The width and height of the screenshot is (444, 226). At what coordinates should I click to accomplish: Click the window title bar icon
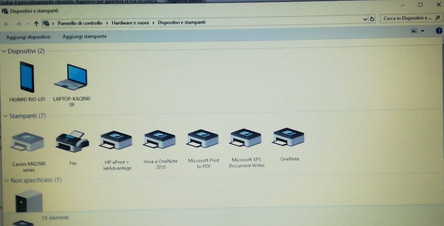4,11
